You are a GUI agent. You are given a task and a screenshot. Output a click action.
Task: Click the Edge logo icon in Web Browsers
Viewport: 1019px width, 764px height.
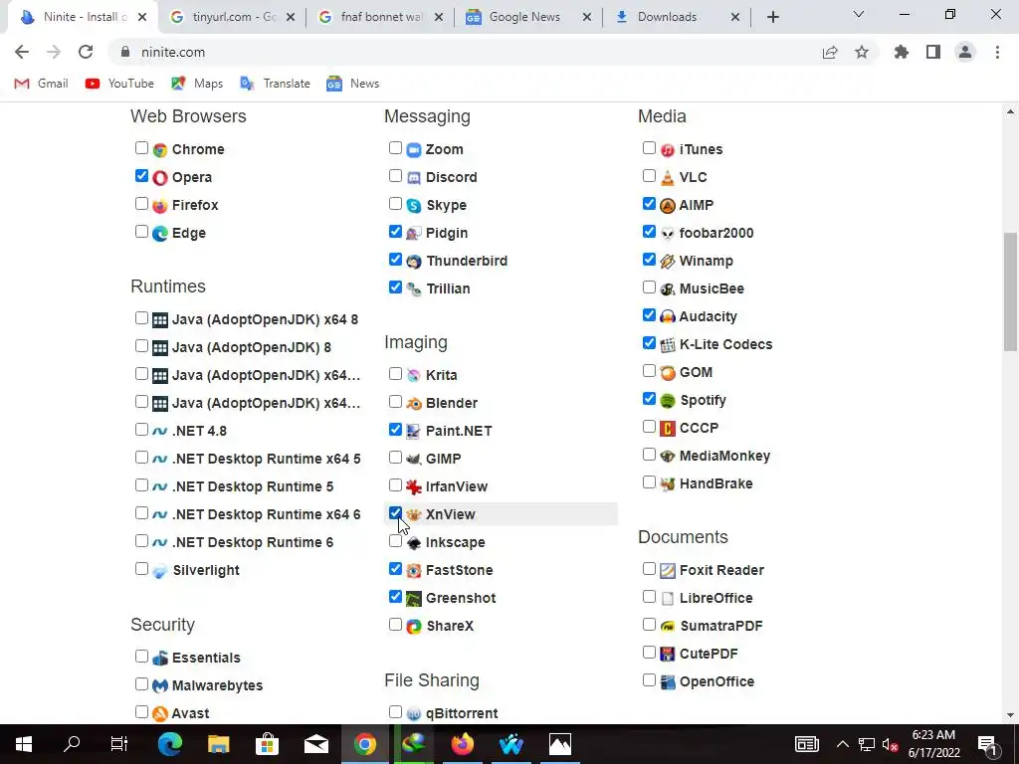pos(160,234)
